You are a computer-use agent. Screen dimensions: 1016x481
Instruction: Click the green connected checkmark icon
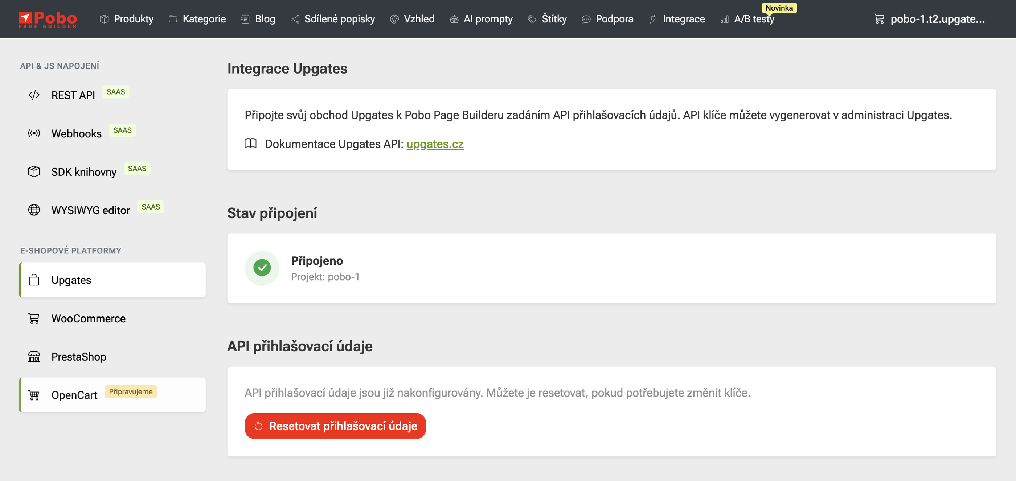pos(262,268)
